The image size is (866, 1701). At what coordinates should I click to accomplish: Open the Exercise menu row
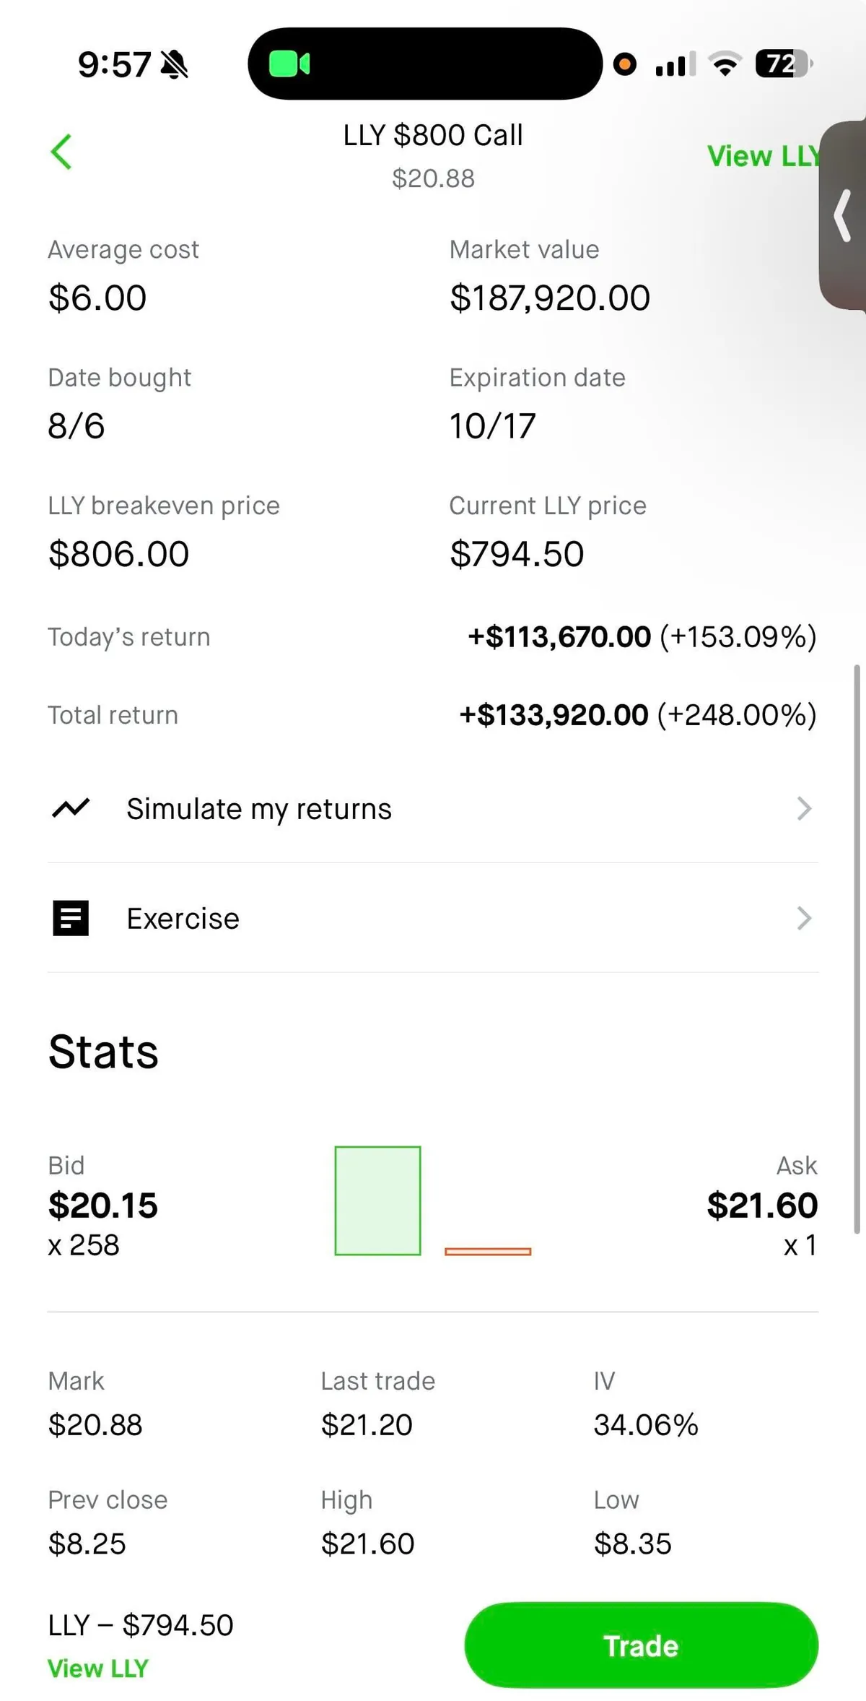(433, 918)
